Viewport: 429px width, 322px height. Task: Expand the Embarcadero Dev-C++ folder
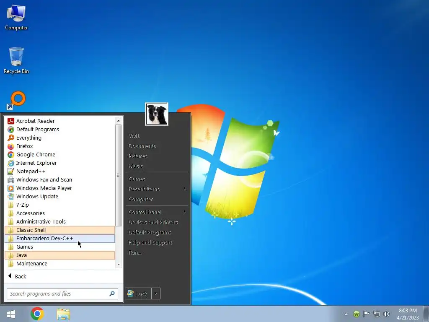pyautogui.click(x=59, y=239)
